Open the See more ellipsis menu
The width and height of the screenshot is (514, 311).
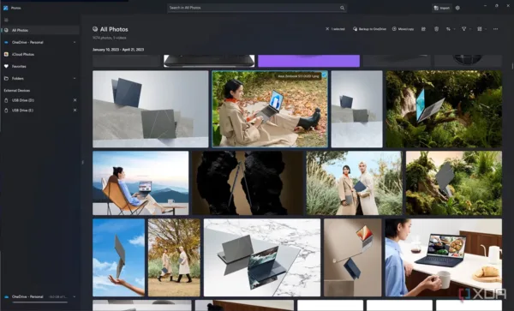point(495,29)
